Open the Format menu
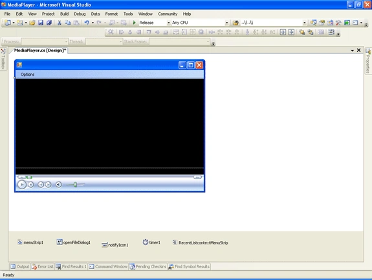 (111, 14)
